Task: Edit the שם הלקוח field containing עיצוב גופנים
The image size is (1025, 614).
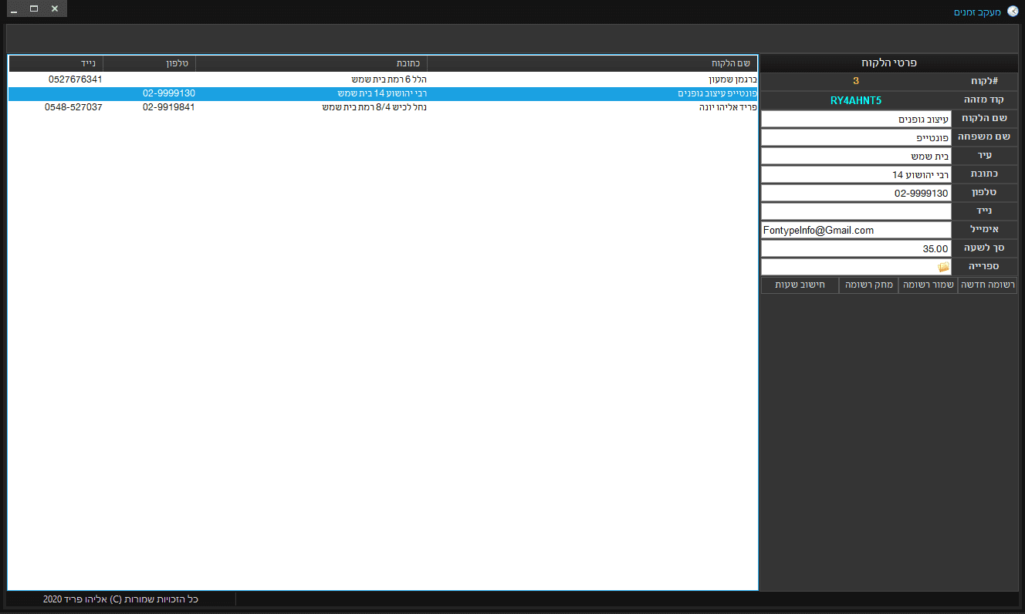Action: coord(856,120)
